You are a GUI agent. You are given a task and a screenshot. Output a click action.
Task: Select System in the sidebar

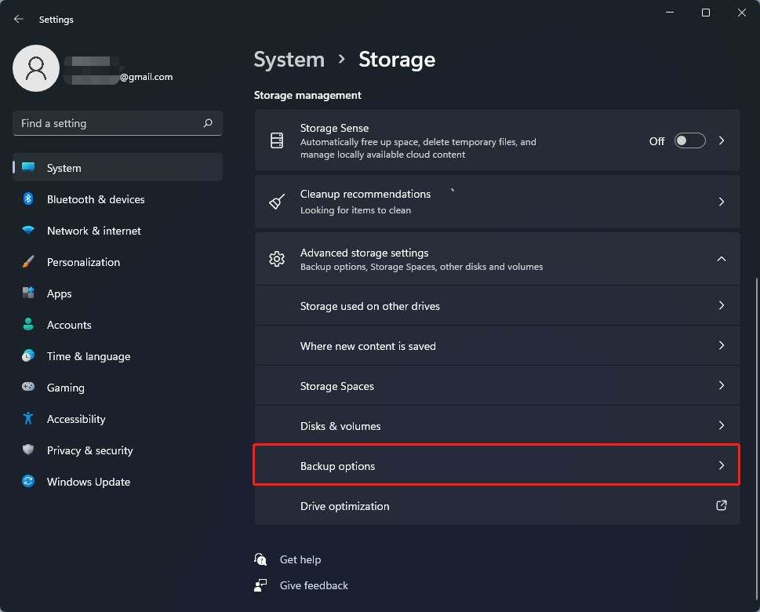tap(63, 168)
